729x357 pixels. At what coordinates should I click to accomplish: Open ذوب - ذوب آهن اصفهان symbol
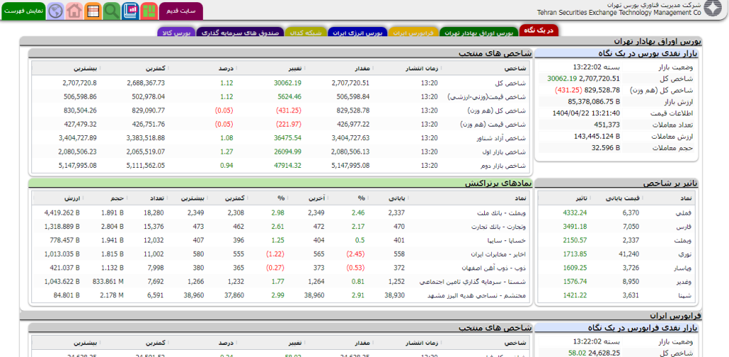pyautogui.click(x=495, y=267)
